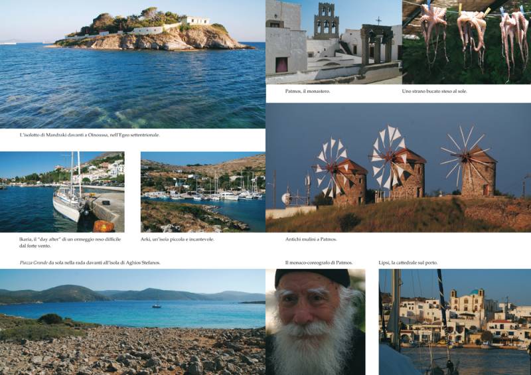Select the hanging octopuses photo
Viewport: 531px width, 375px height.
[x=466, y=41]
